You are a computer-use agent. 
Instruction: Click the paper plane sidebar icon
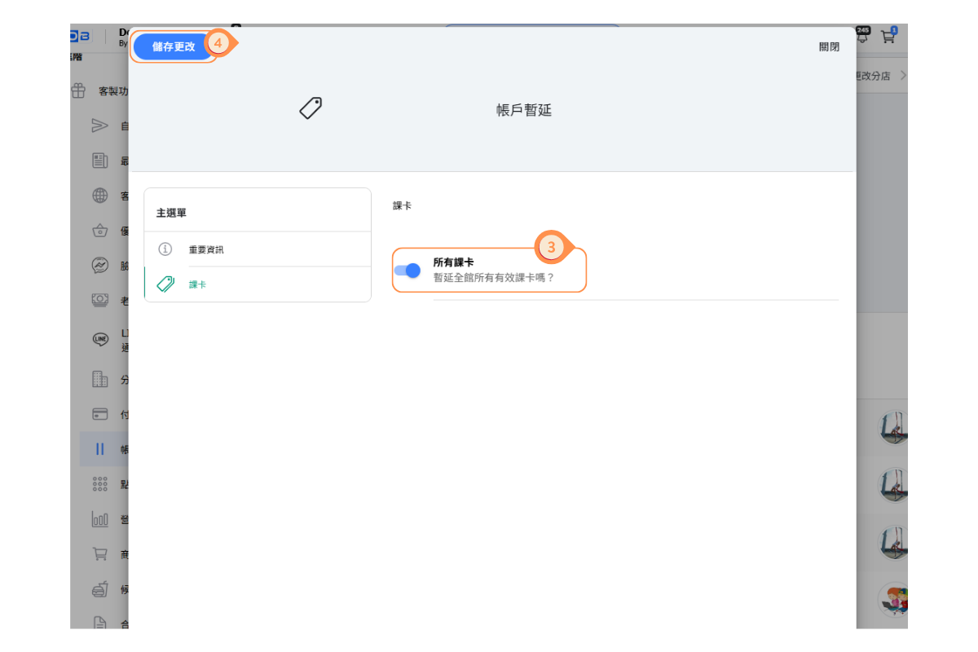pyautogui.click(x=99, y=126)
